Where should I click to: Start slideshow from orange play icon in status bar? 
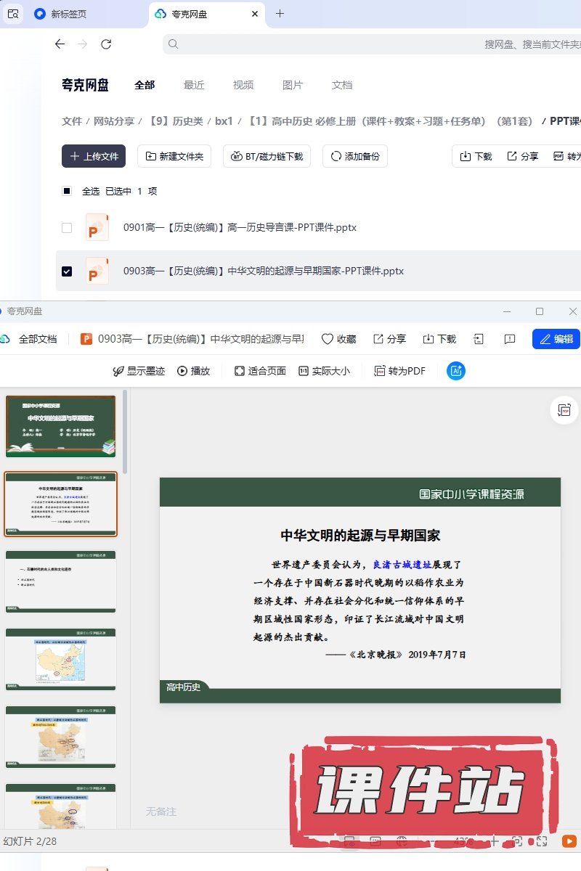pyautogui.click(x=569, y=841)
